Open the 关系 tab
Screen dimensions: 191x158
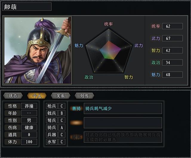[x=61, y=96]
